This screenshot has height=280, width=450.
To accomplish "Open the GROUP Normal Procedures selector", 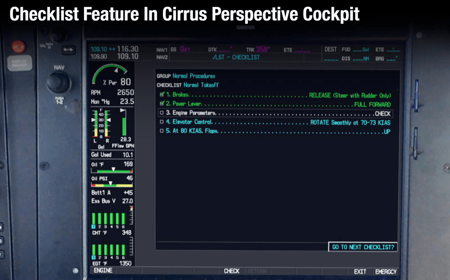I will 194,76.
